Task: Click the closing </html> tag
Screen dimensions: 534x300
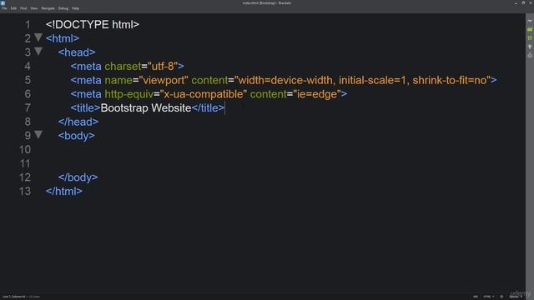Action: coord(64,191)
